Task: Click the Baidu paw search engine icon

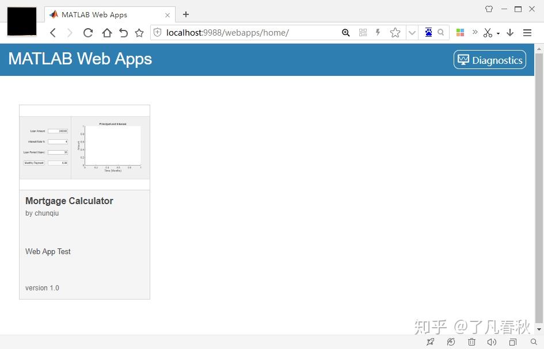Action: pyautogui.click(x=428, y=32)
